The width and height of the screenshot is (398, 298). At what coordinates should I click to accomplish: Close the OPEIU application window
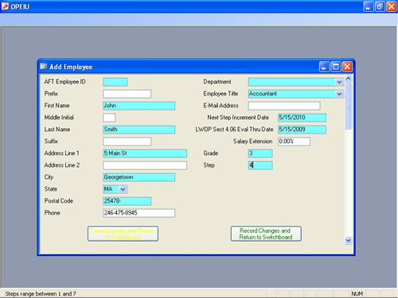coord(392,6)
